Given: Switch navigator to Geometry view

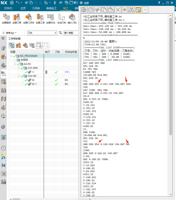Looking at the screenshot, I should coord(25,45).
